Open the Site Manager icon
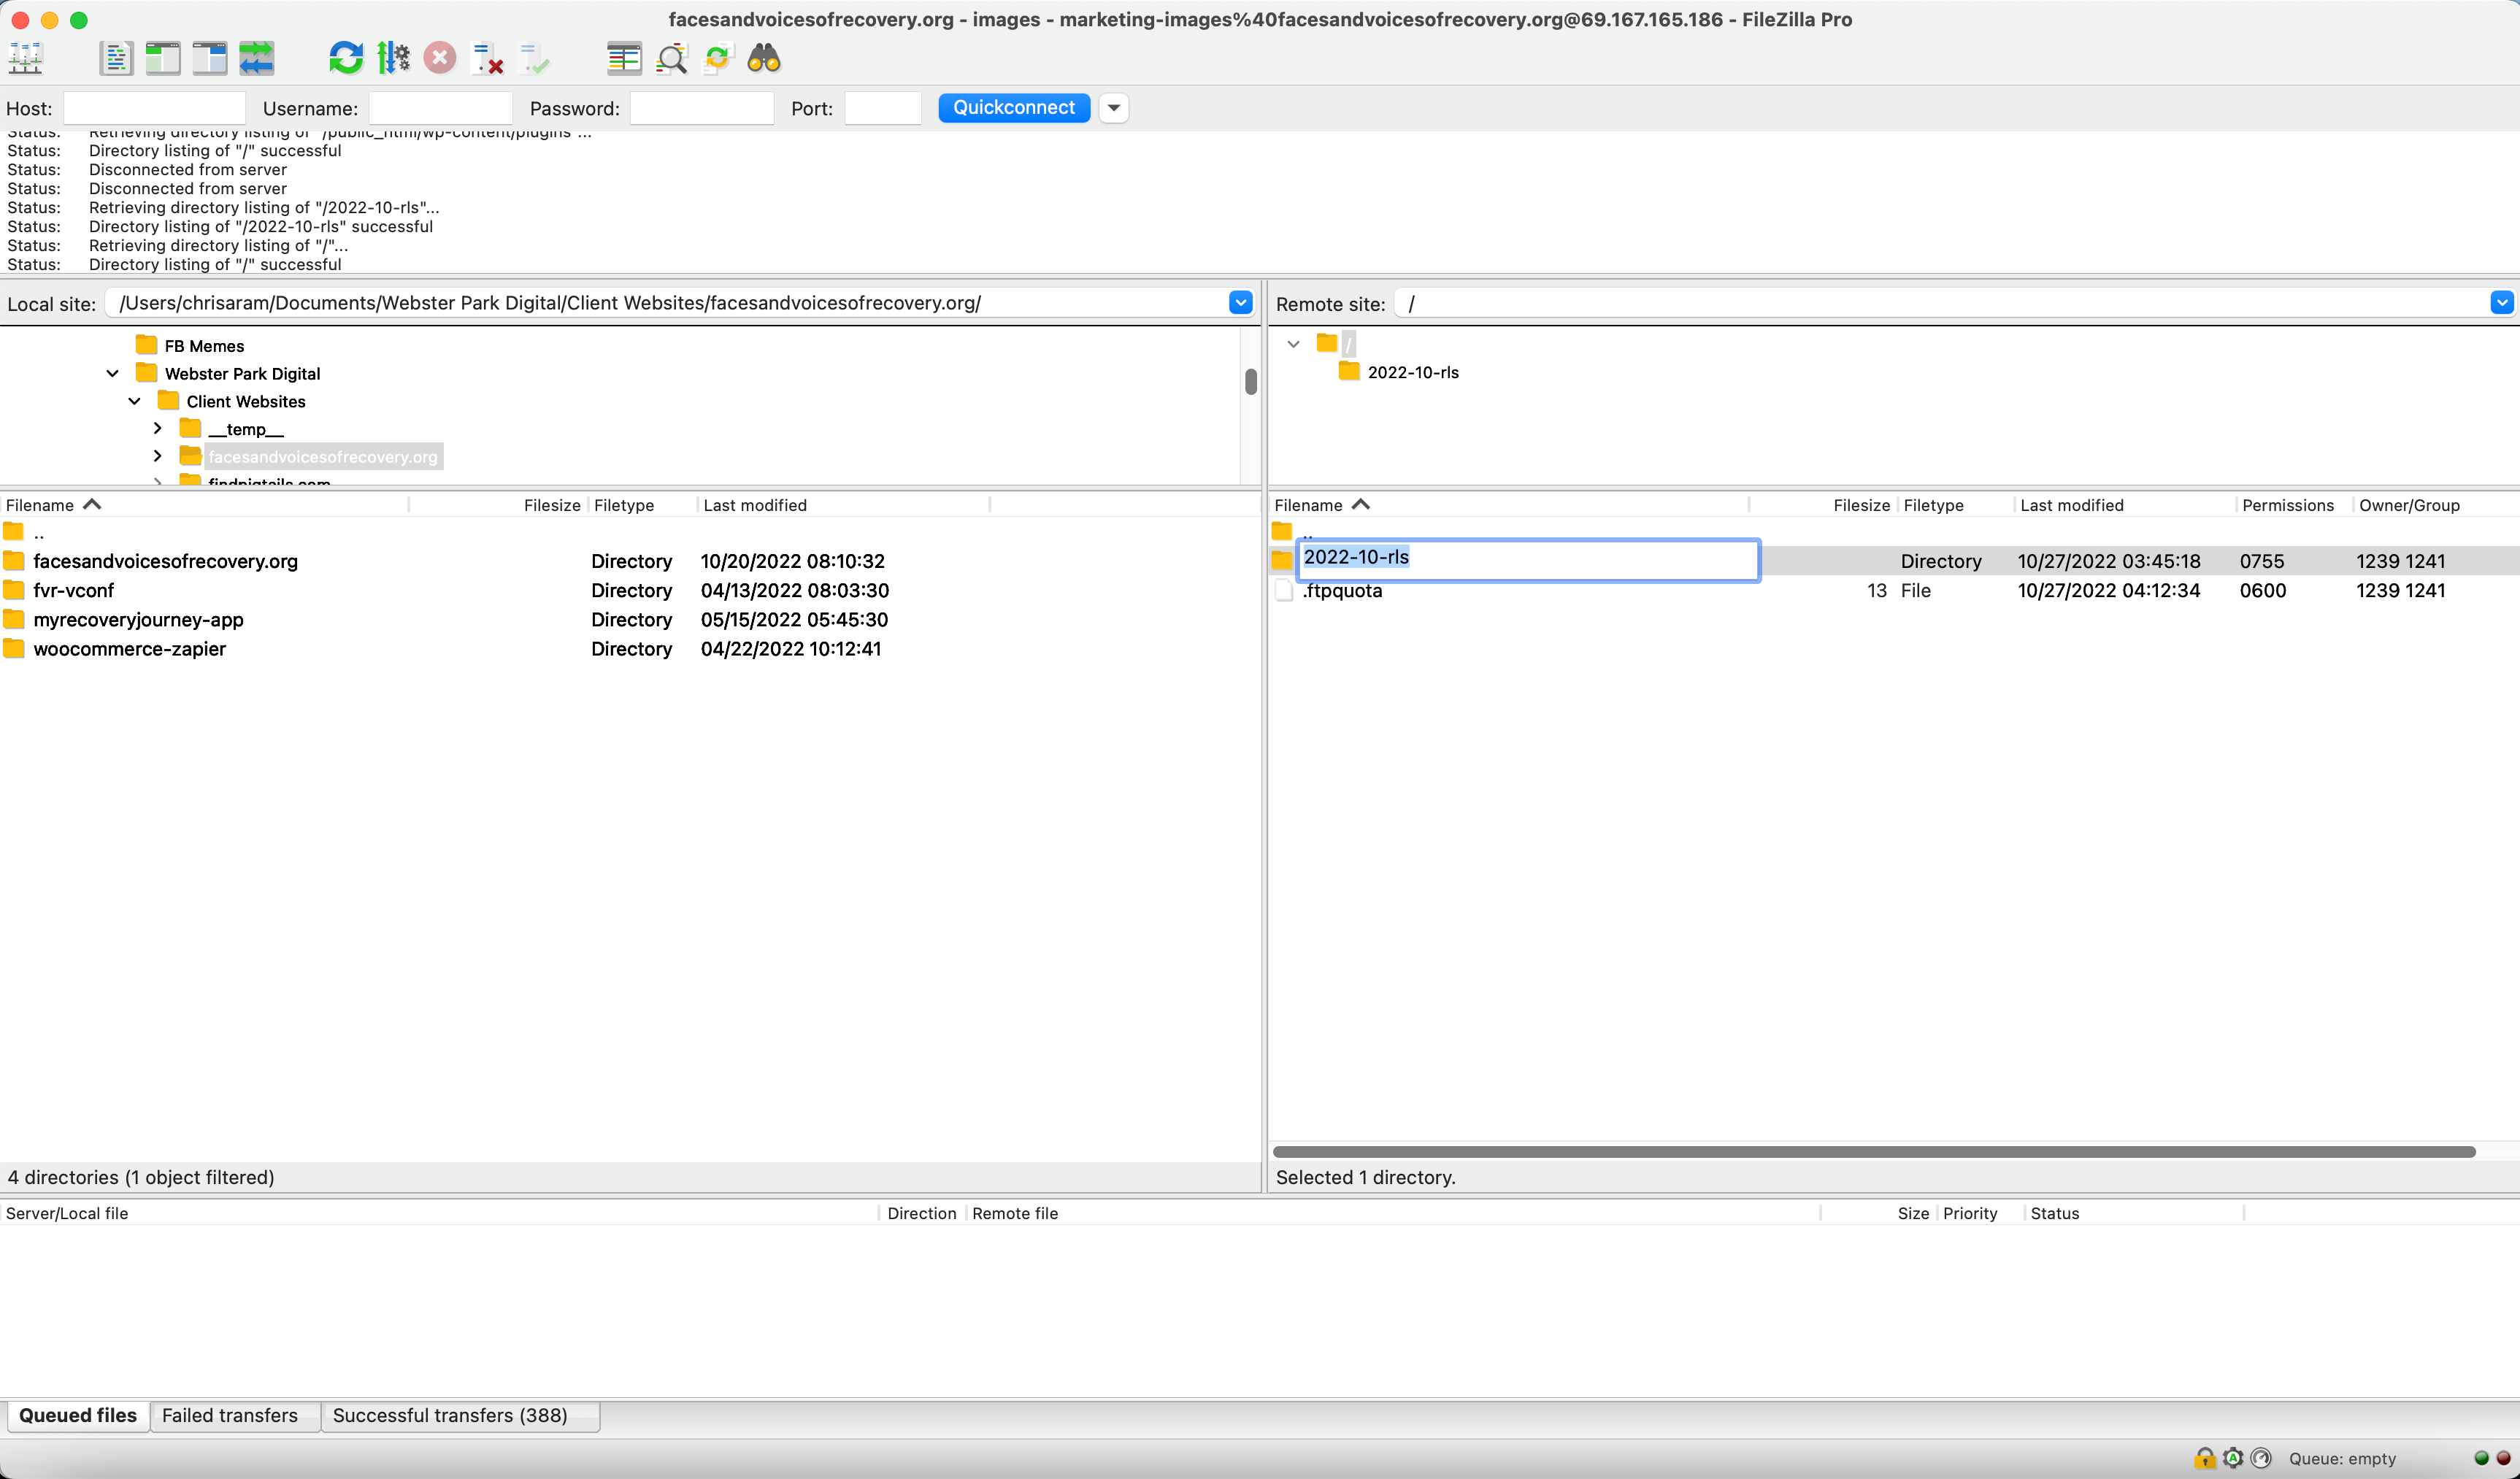2520x1479 pixels. (x=26, y=58)
